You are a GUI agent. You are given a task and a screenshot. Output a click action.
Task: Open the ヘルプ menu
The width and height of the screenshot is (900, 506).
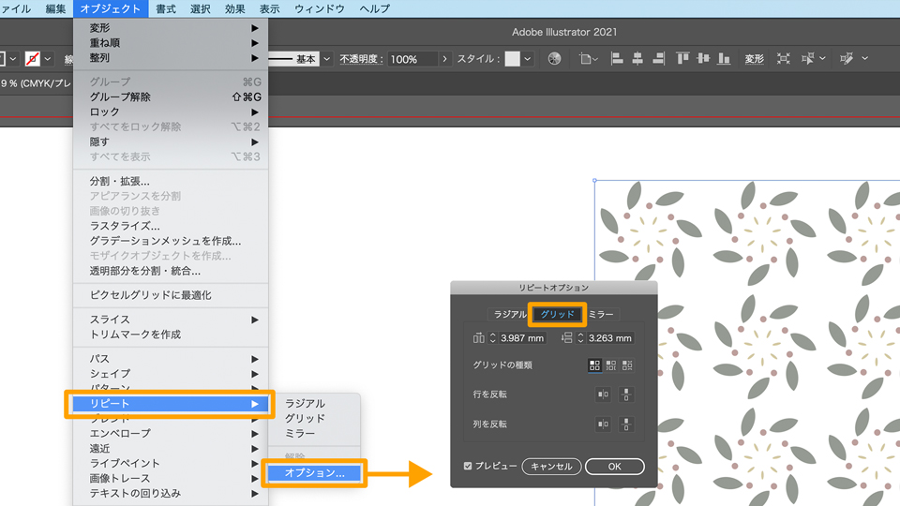(x=375, y=8)
